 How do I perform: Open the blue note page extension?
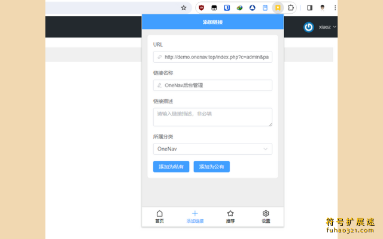pyautogui.click(x=265, y=8)
